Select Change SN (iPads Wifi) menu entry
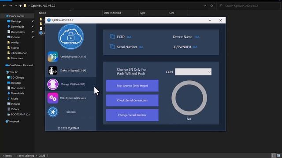The height and width of the screenshot is (158, 282). tap(71, 84)
